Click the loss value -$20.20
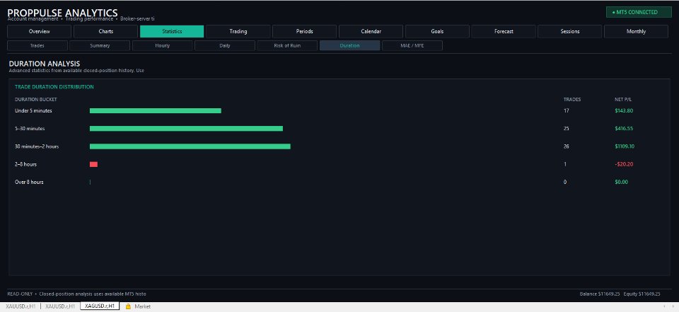This screenshot has width=679, height=312. pyautogui.click(x=625, y=164)
